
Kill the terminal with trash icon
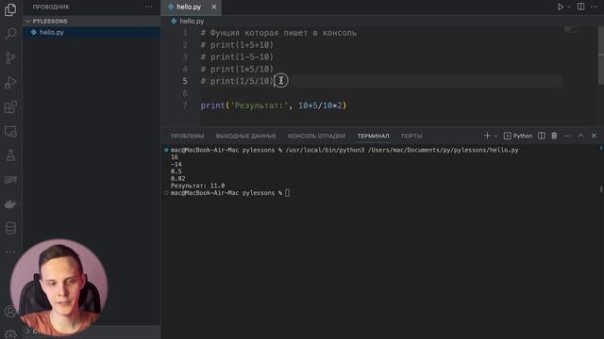tap(554, 136)
